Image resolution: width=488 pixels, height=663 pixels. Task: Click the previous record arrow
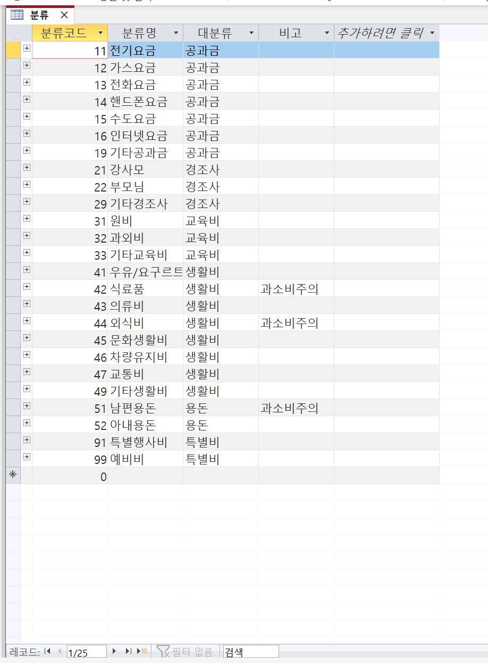[60, 651]
